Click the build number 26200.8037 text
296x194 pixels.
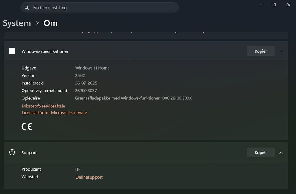click(x=86, y=91)
